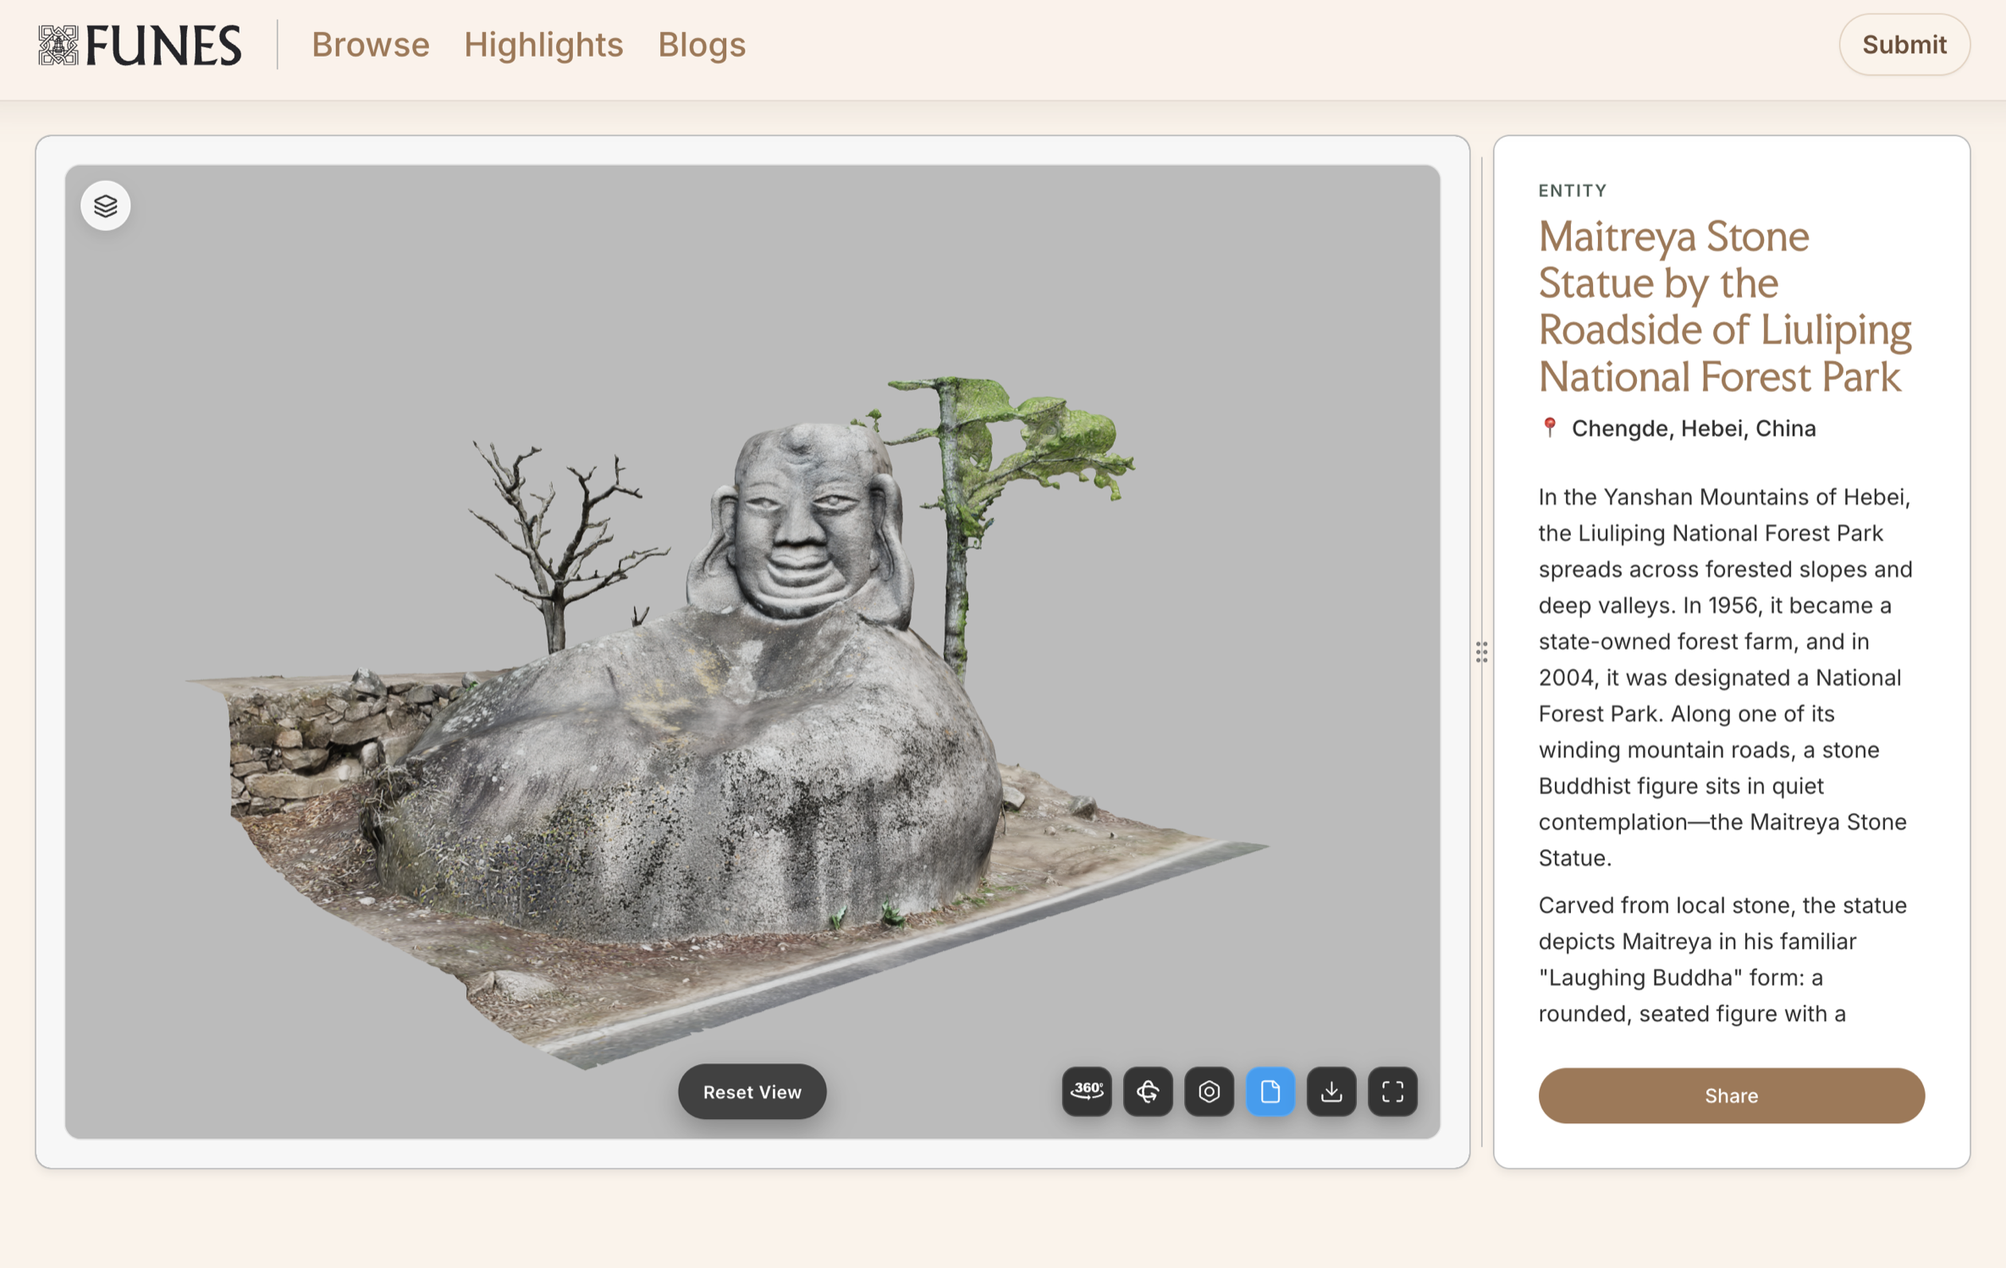Open the viewer in fullscreen
Image resolution: width=2006 pixels, height=1268 pixels.
[1392, 1091]
